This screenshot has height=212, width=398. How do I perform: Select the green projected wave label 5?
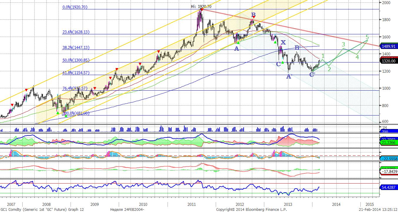tap(367, 37)
